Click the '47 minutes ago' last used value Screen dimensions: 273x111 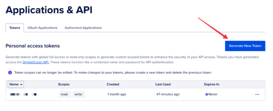tap(168, 94)
